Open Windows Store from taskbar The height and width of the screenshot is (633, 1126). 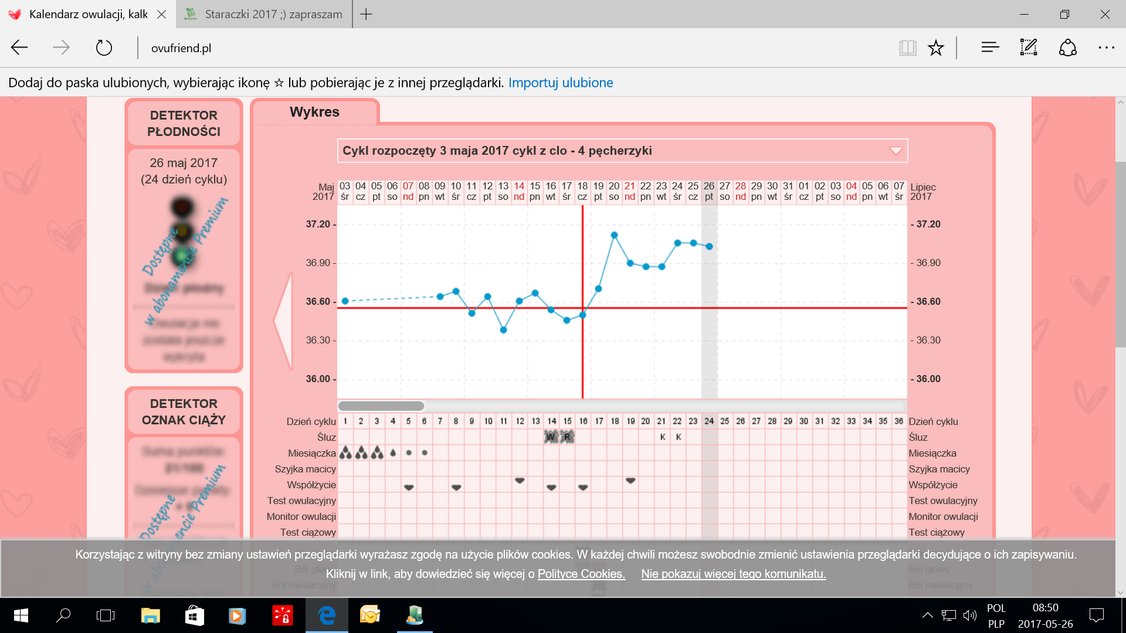(x=194, y=615)
